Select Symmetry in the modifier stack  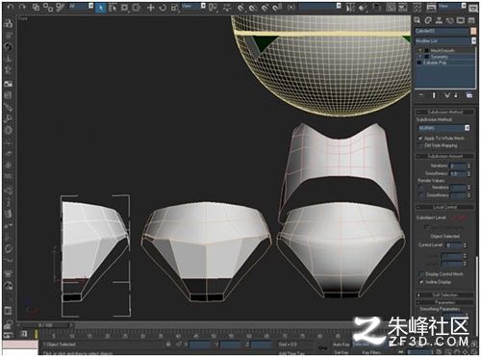(440, 57)
